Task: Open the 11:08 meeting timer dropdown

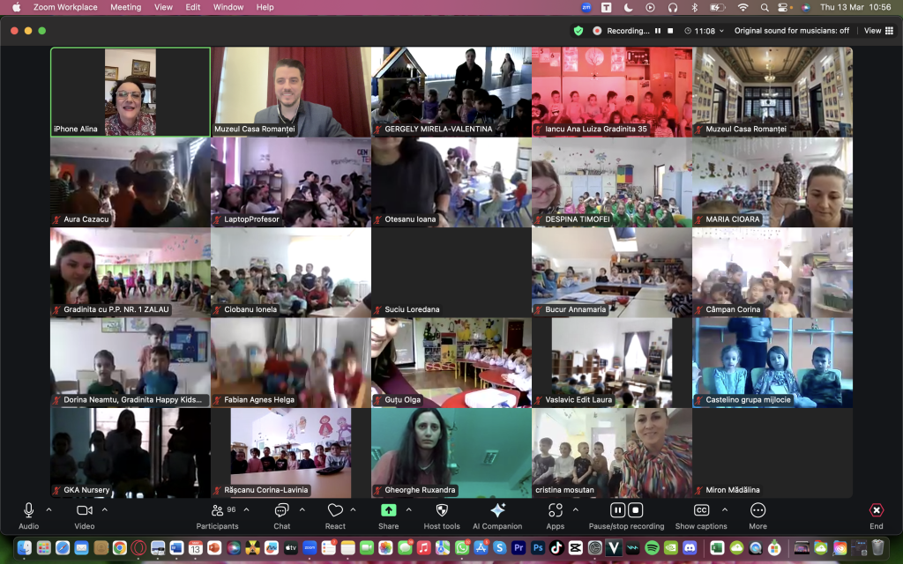Action: (x=704, y=31)
